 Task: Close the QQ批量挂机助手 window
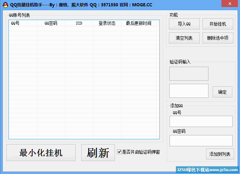[229, 4]
